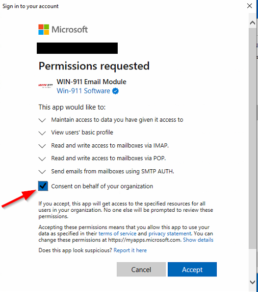Expand Read and write access via POP
The width and height of the screenshot is (258, 292).
[x=42, y=158]
